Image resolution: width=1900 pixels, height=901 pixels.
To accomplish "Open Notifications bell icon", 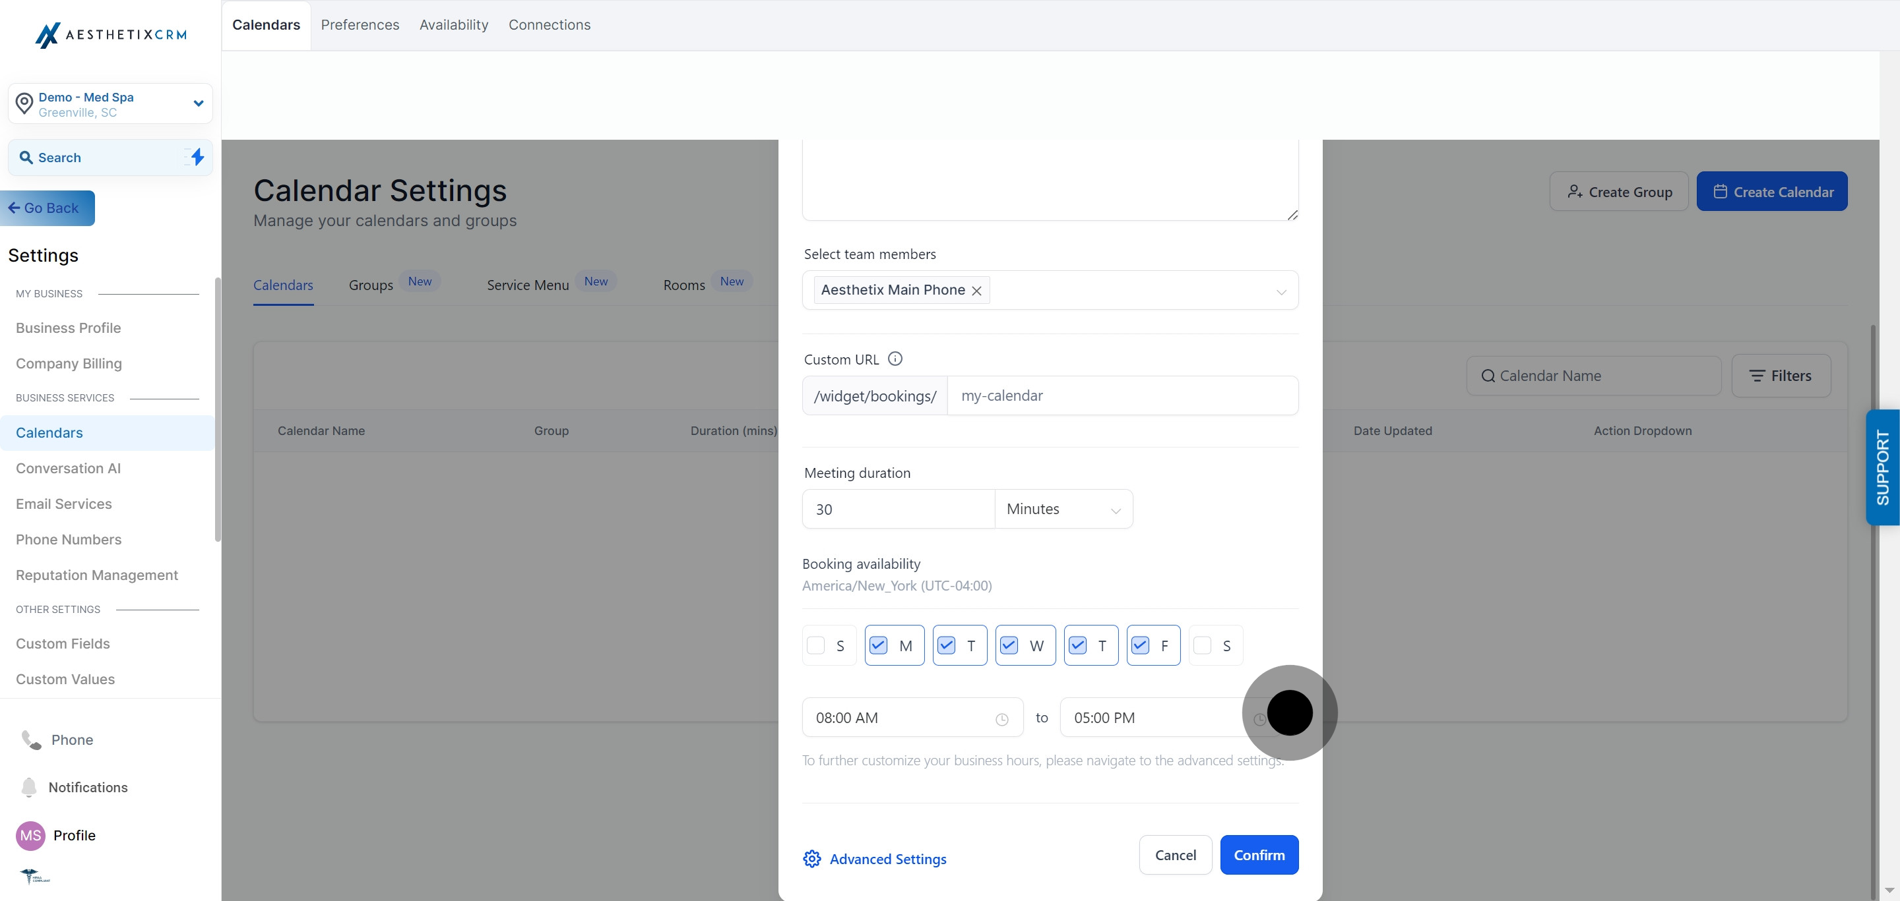I will click(29, 787).
